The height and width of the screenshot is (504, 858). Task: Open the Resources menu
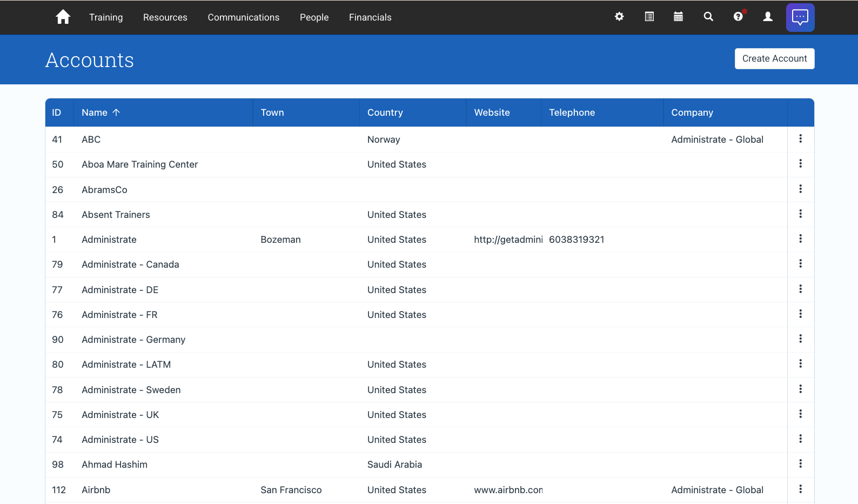165,17
